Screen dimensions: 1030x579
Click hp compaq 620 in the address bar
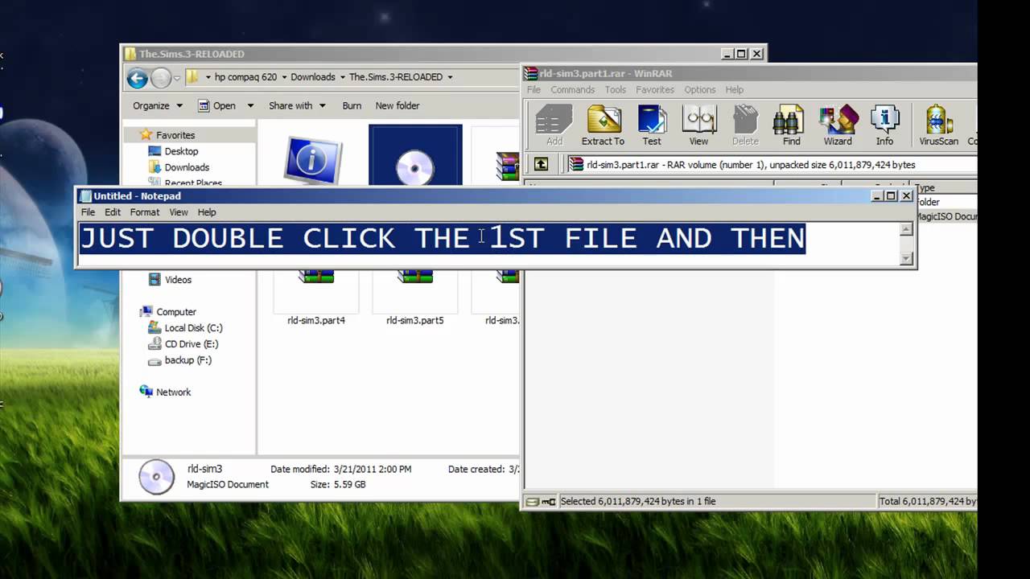click(245, 77)
